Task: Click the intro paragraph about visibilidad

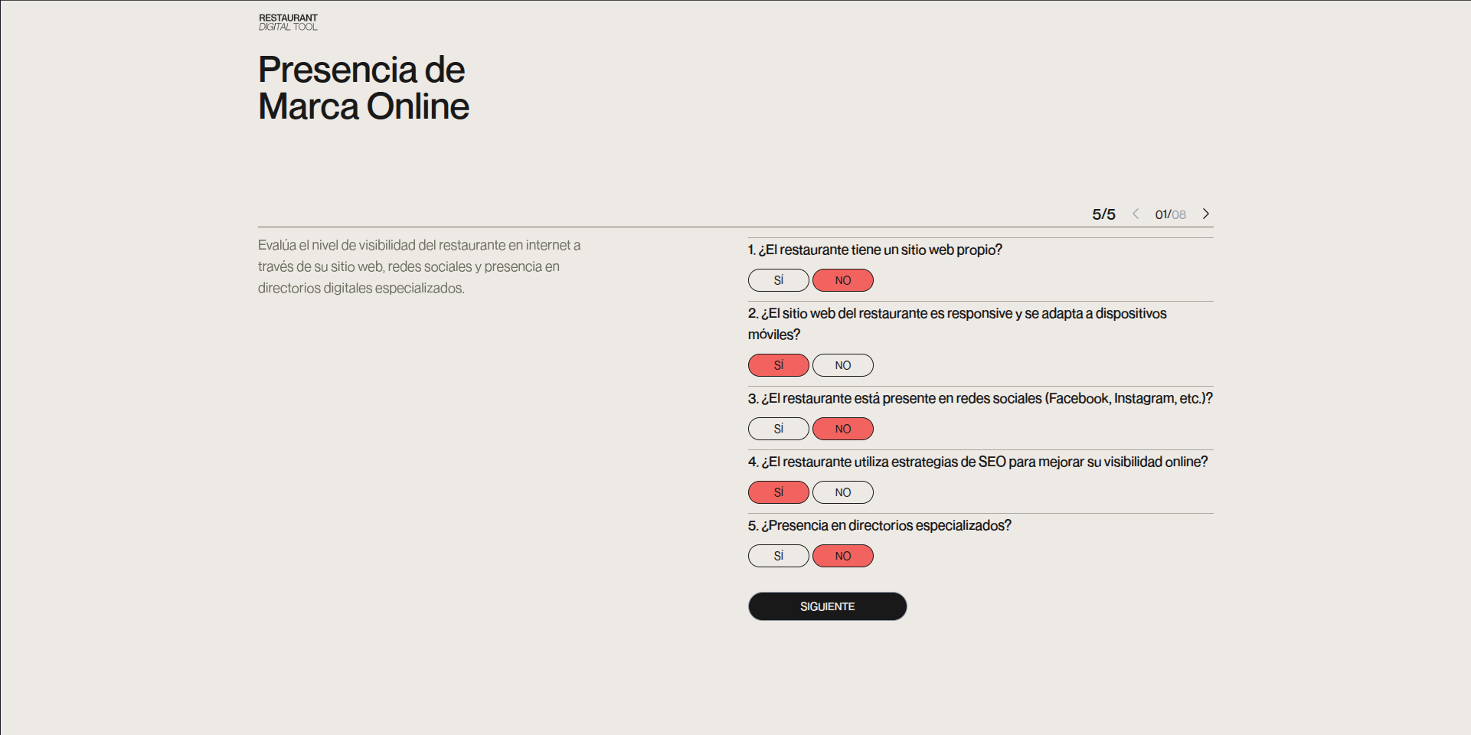Action: 418,267
